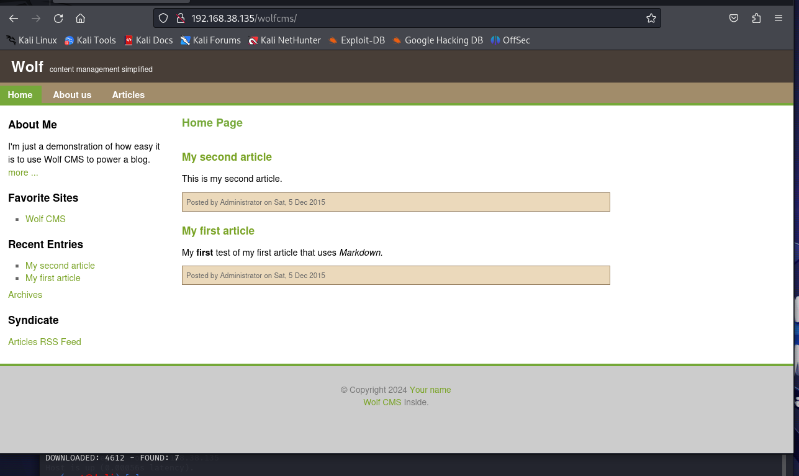
Task: Go back with the browser back arrow
Action: [14, 19]
